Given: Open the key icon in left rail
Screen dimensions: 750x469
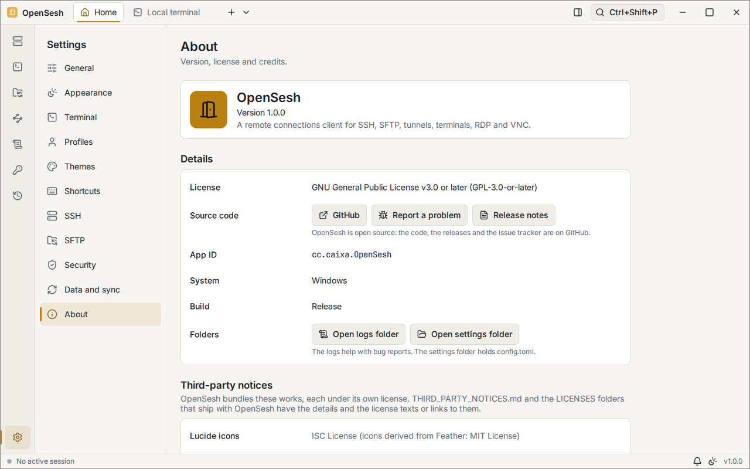Looking at the screenshot, I should (x=18, y=170).
